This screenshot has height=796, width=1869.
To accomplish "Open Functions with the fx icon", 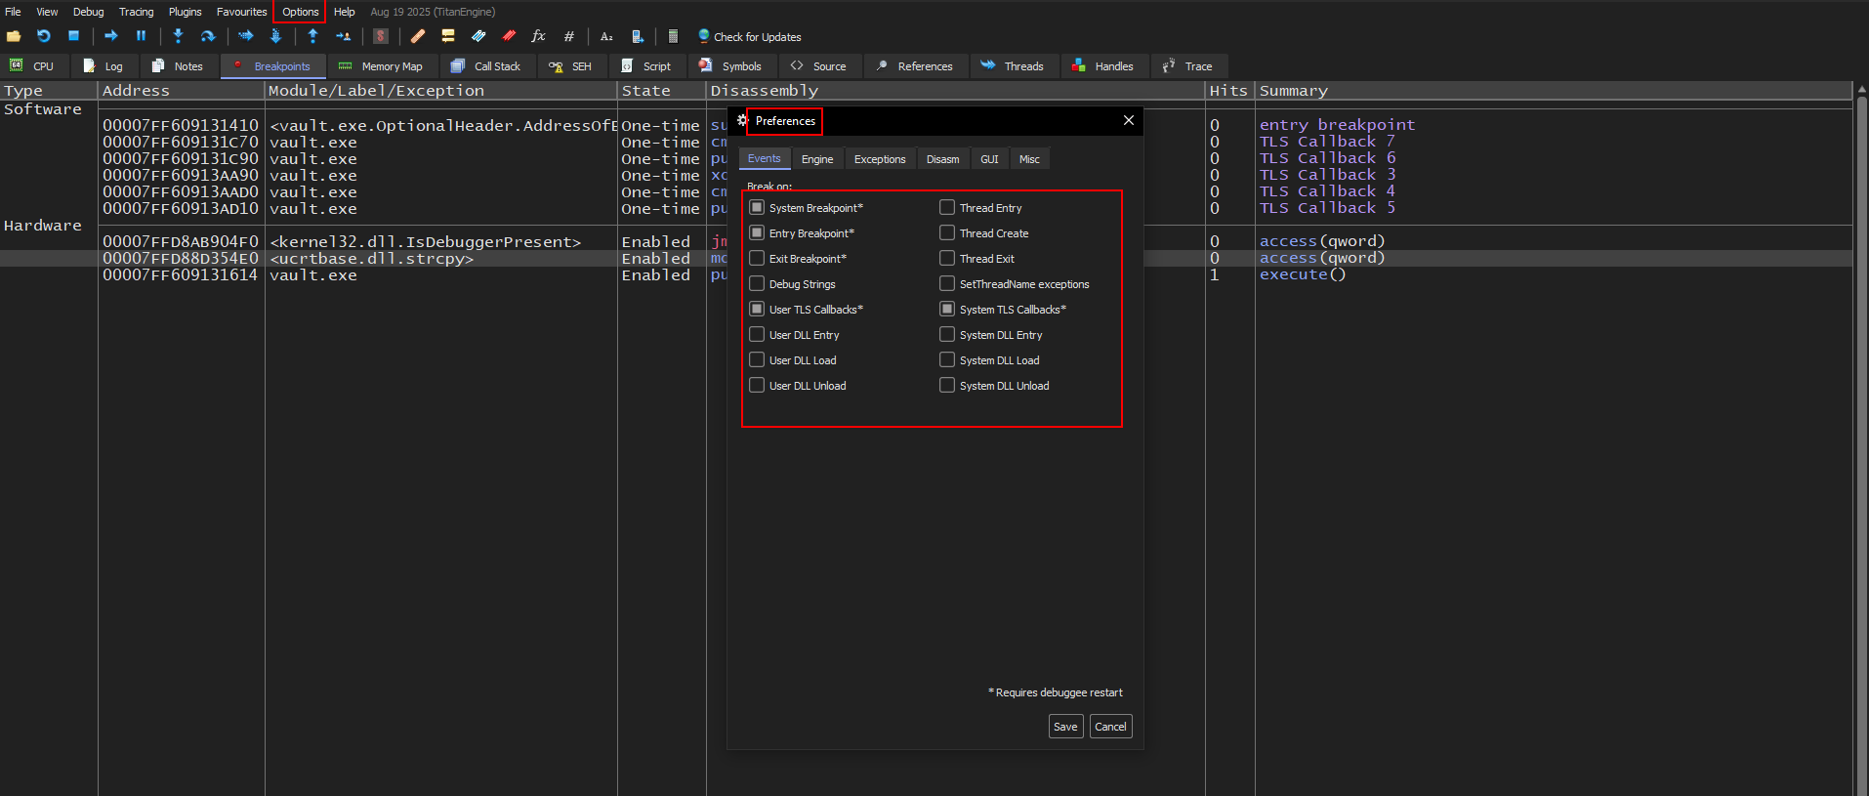I will click(538, 36).
